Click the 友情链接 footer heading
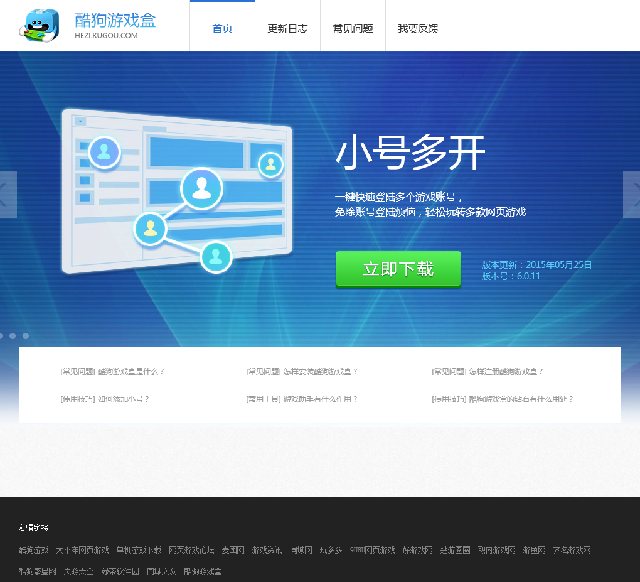This screenshot has width=640, height=582. click(x=33, y=527)
